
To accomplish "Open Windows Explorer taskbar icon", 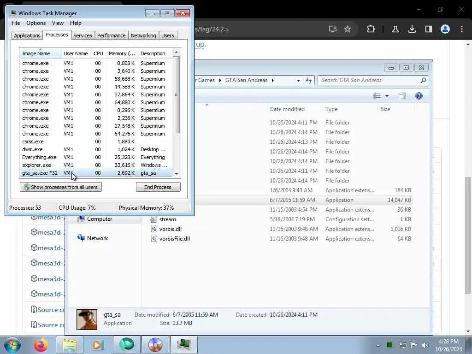I will (x=70, y=345).
